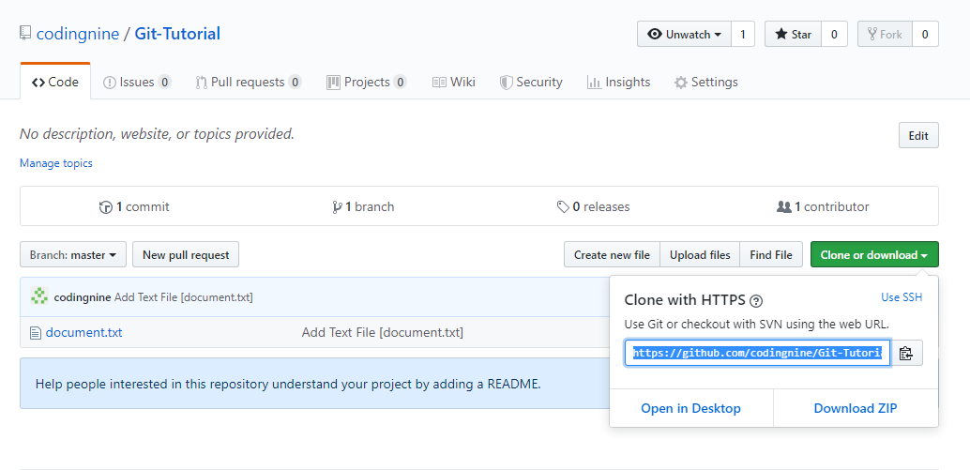Open the Settings tab
The image size is (970, 470).
705,82
